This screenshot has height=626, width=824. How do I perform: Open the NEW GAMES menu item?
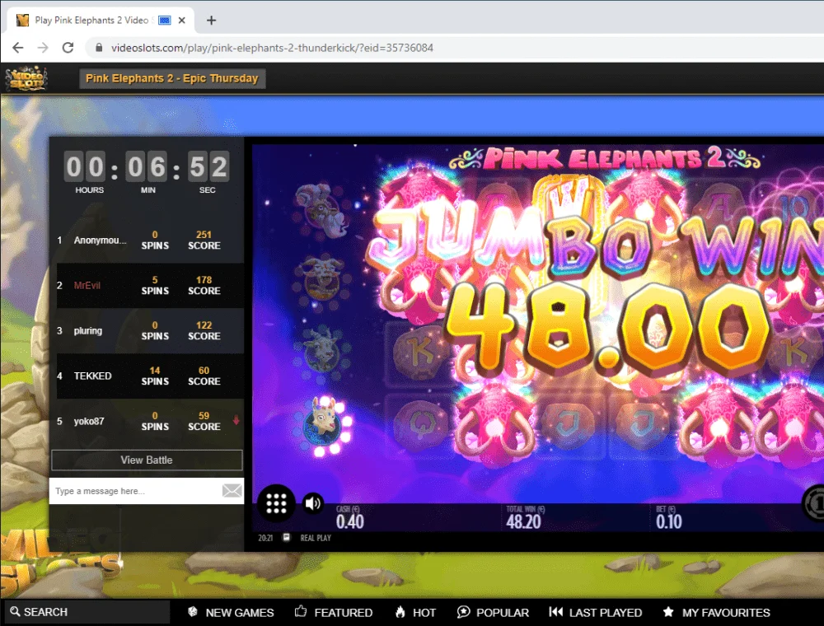pos(232,612)
